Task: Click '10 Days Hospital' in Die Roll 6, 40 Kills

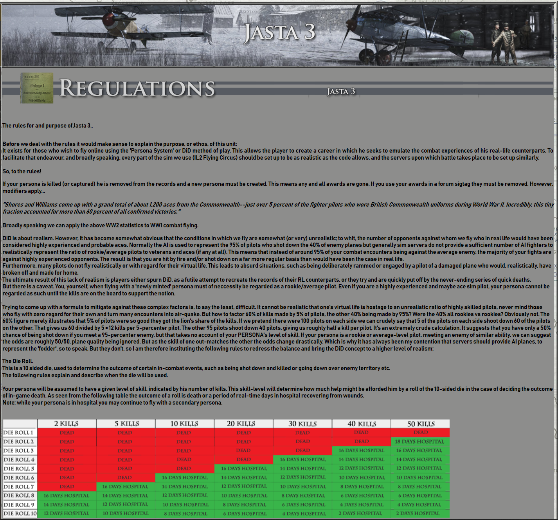Action: point(362,477)
